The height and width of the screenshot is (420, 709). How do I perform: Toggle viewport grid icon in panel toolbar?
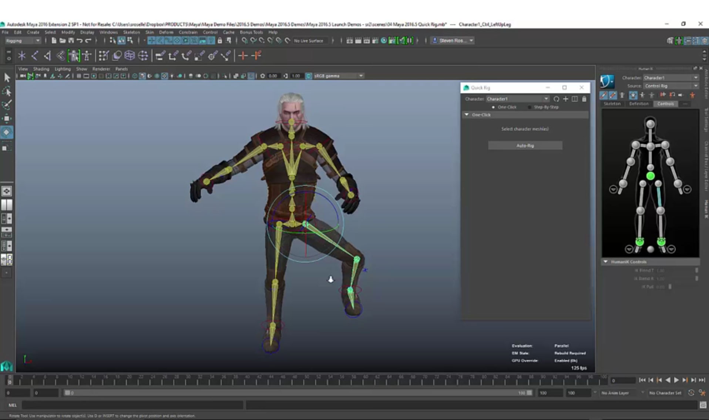tap(78, 76)
